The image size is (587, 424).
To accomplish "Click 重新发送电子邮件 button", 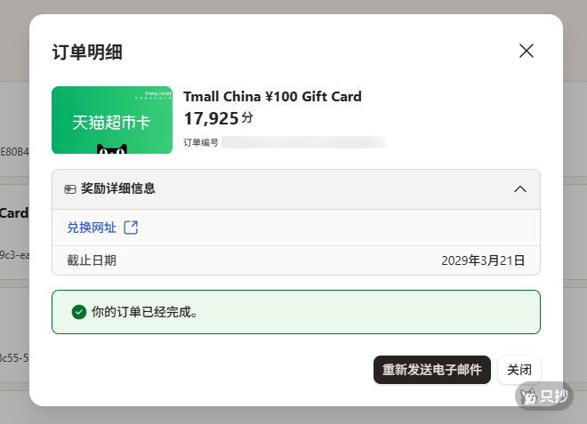I will pyautogui.click(x=432, y=370).
